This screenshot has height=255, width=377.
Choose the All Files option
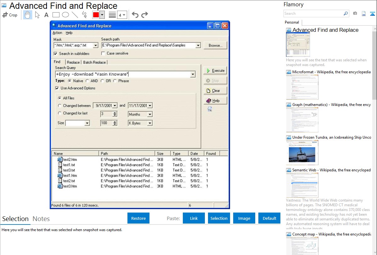59,98
